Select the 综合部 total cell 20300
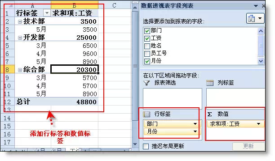This screenshot has height=161, width=275. pyautogui.click(x=75, y=70)
